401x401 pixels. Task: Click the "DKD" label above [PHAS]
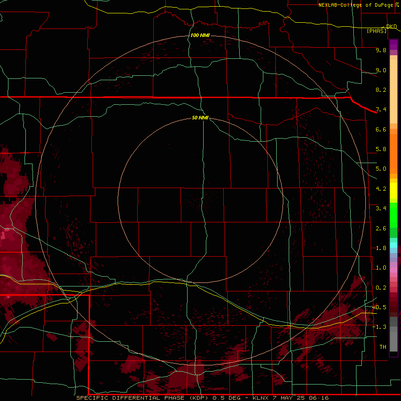pos(391,26)
